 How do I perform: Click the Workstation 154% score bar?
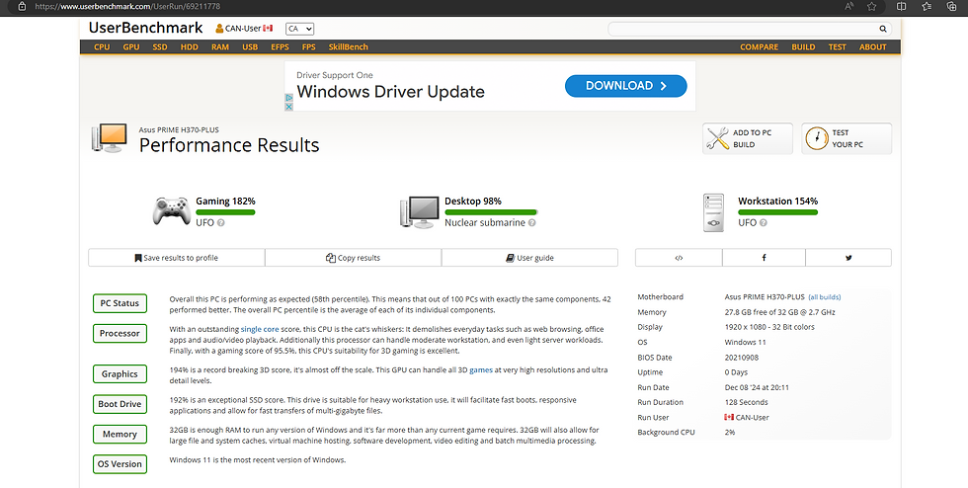778,212
